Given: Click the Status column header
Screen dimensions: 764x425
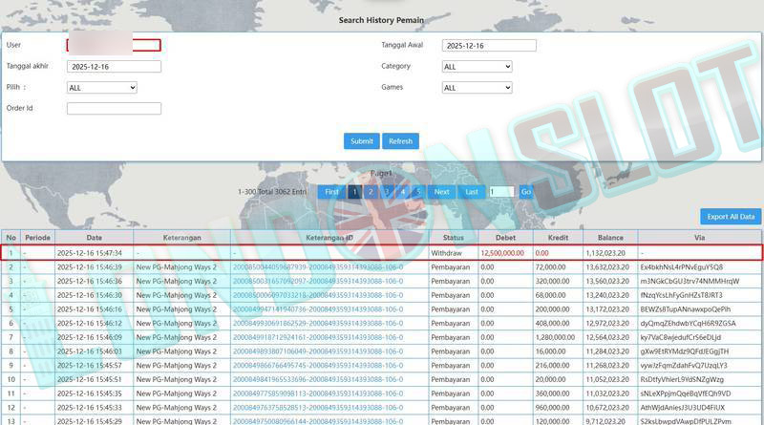Looking at the screenshot, I should pos(453,238).
